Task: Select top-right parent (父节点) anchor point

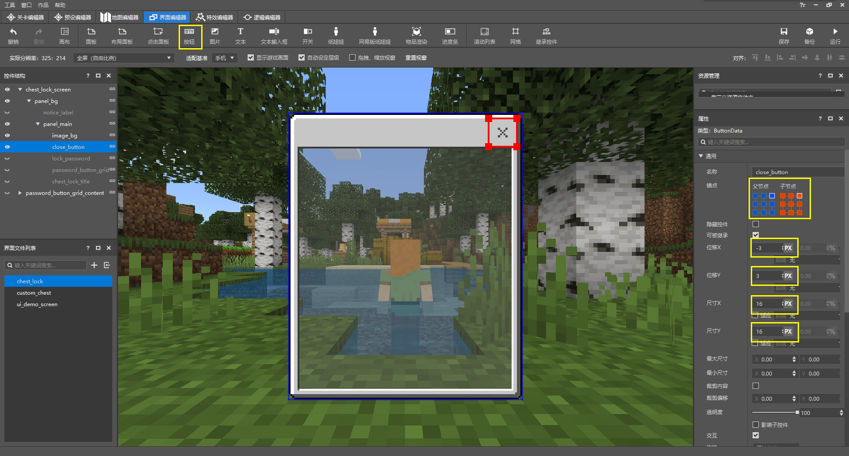Action: pyautogui.click(x=772, y=196)
